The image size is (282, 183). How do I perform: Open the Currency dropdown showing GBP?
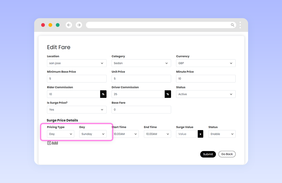tap(206, 63)
